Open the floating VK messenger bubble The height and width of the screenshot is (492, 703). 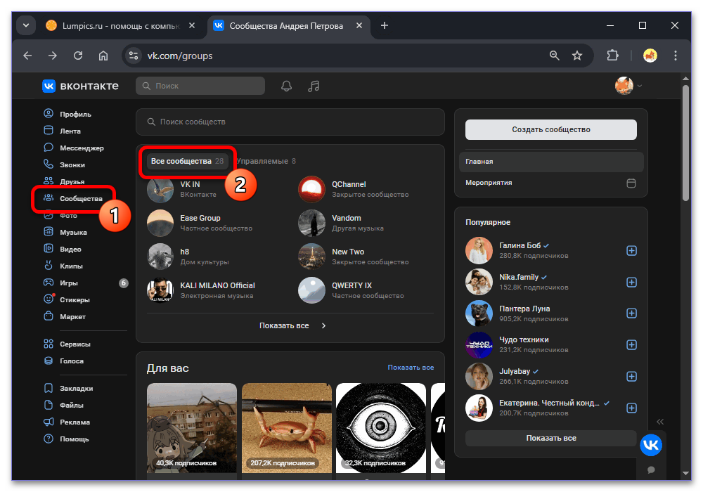coord(650,444)
